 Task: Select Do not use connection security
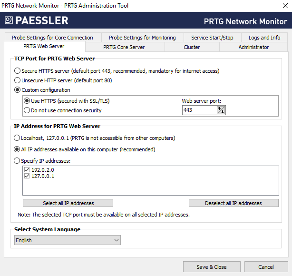click(27, 110)
